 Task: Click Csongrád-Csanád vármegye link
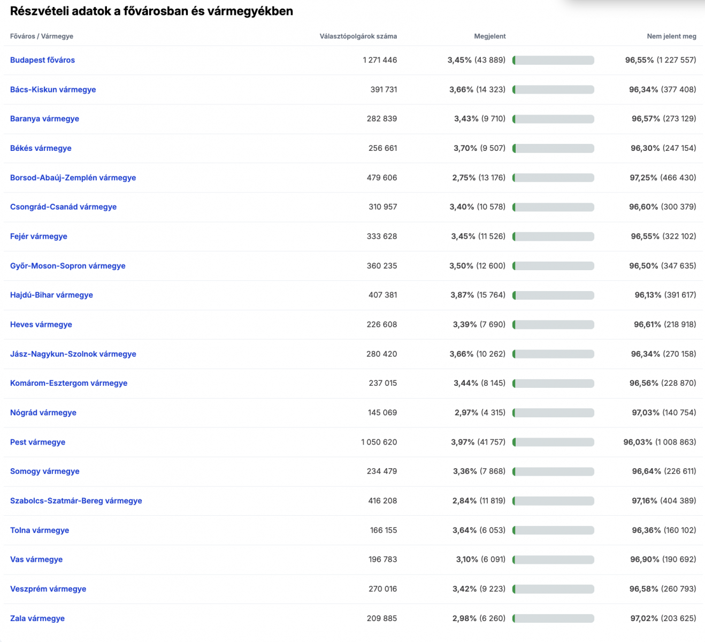[63, 207]
